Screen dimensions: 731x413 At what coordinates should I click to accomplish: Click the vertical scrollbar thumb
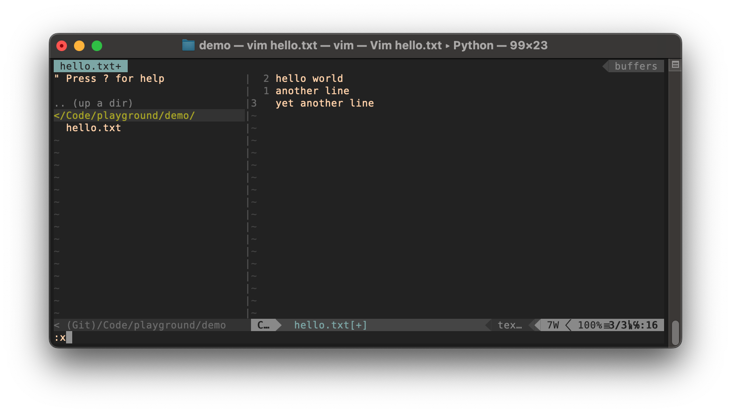pos(675,332)
